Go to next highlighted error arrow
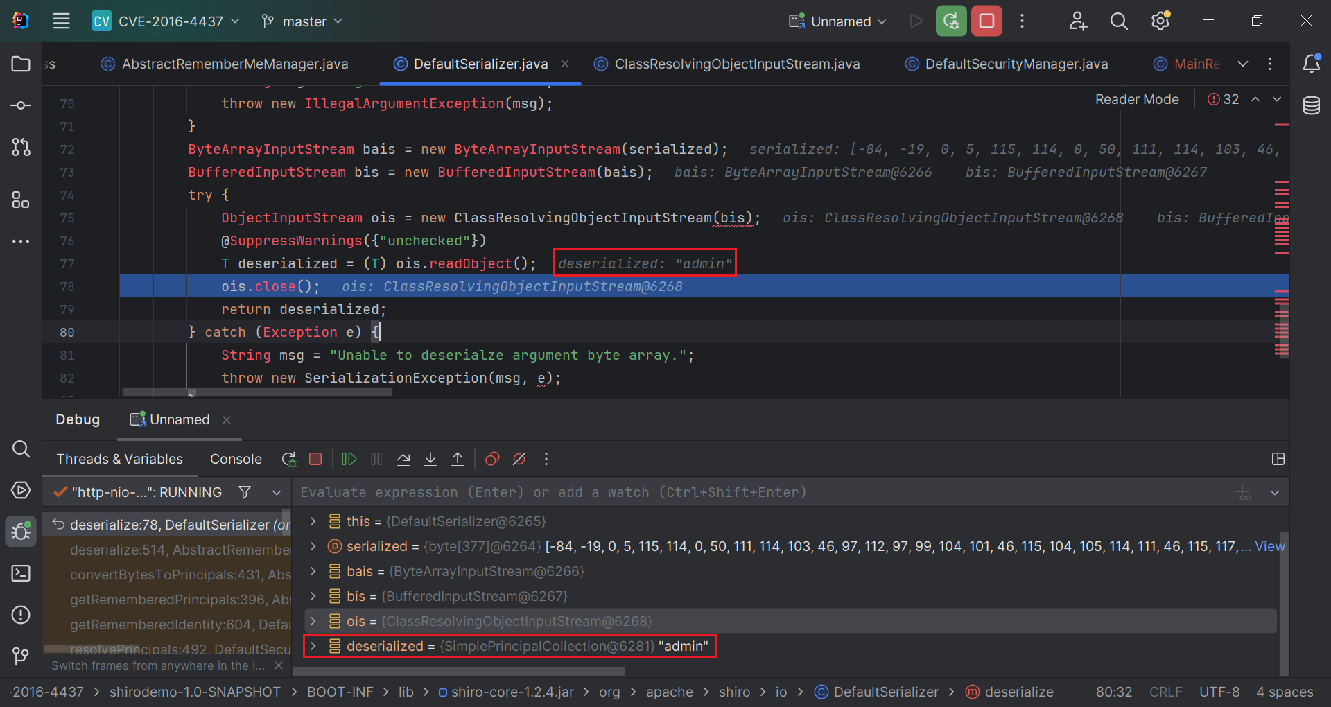This screenshot has height=707, width=1331. pyautogui.click(x=1277, y=99)
